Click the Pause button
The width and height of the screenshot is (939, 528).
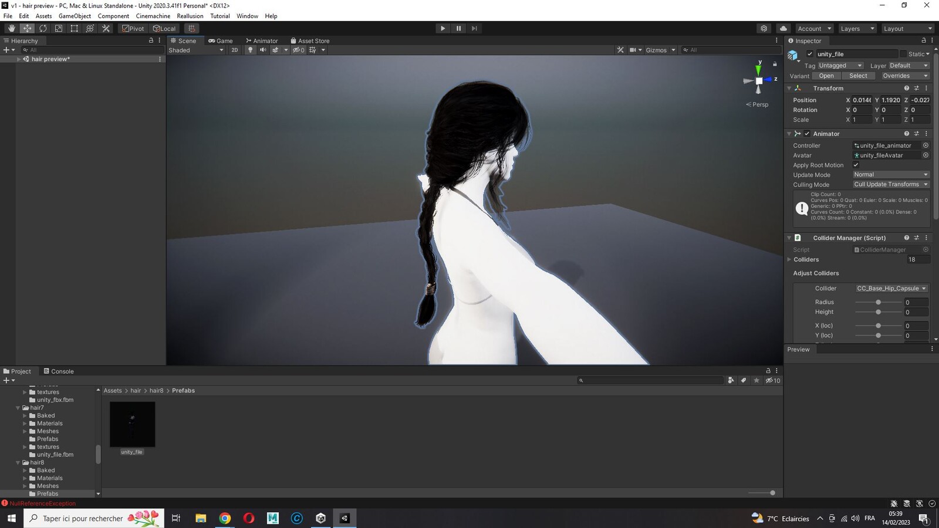point(458,28)
